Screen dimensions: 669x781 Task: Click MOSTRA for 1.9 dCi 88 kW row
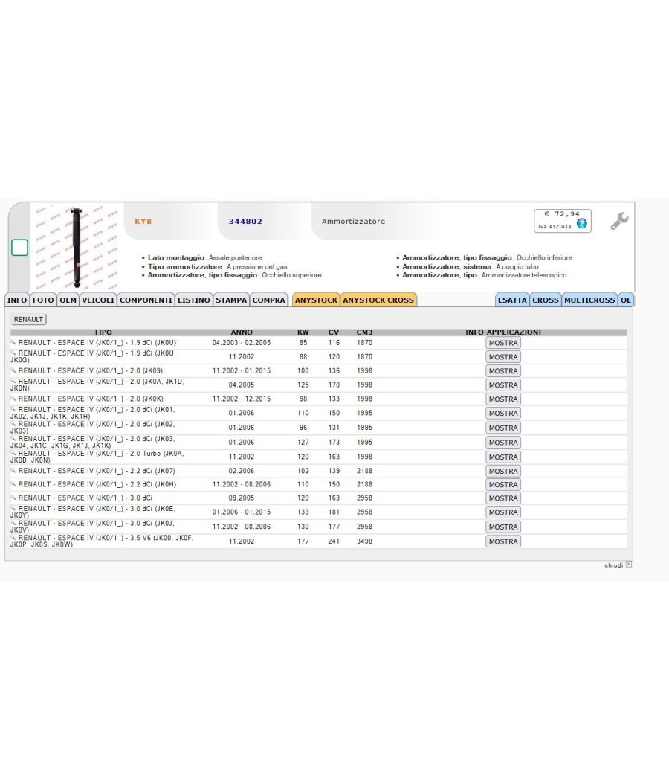(x=503, y=356)
